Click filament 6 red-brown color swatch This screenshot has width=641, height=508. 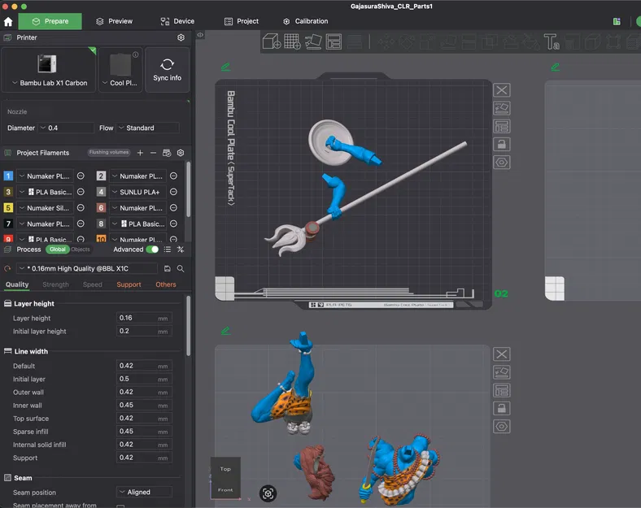[x=101, y=208]
